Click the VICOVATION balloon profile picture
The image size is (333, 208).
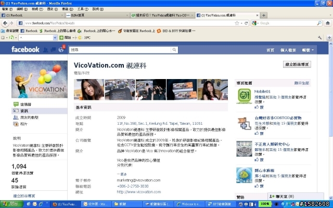coord(40,80)
